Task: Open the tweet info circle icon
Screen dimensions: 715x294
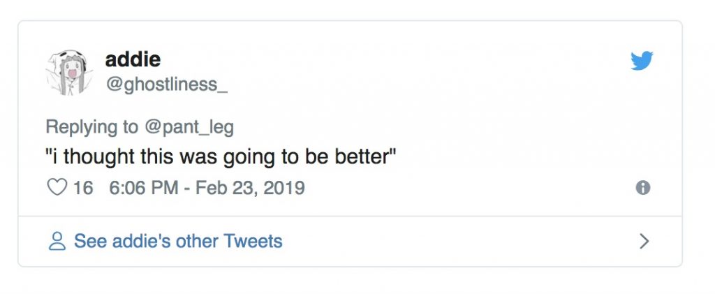Action: (643, 188)
